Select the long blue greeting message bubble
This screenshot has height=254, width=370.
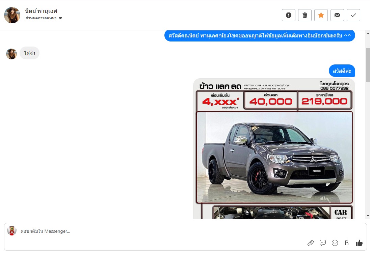click(x=260, y=36)
